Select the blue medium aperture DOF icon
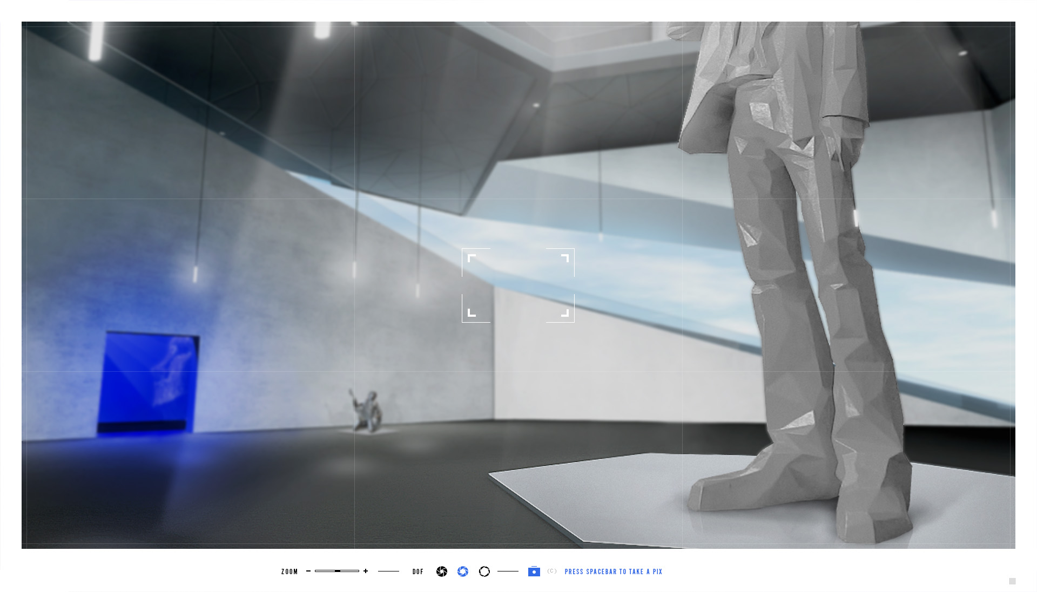 pos(463,571)
